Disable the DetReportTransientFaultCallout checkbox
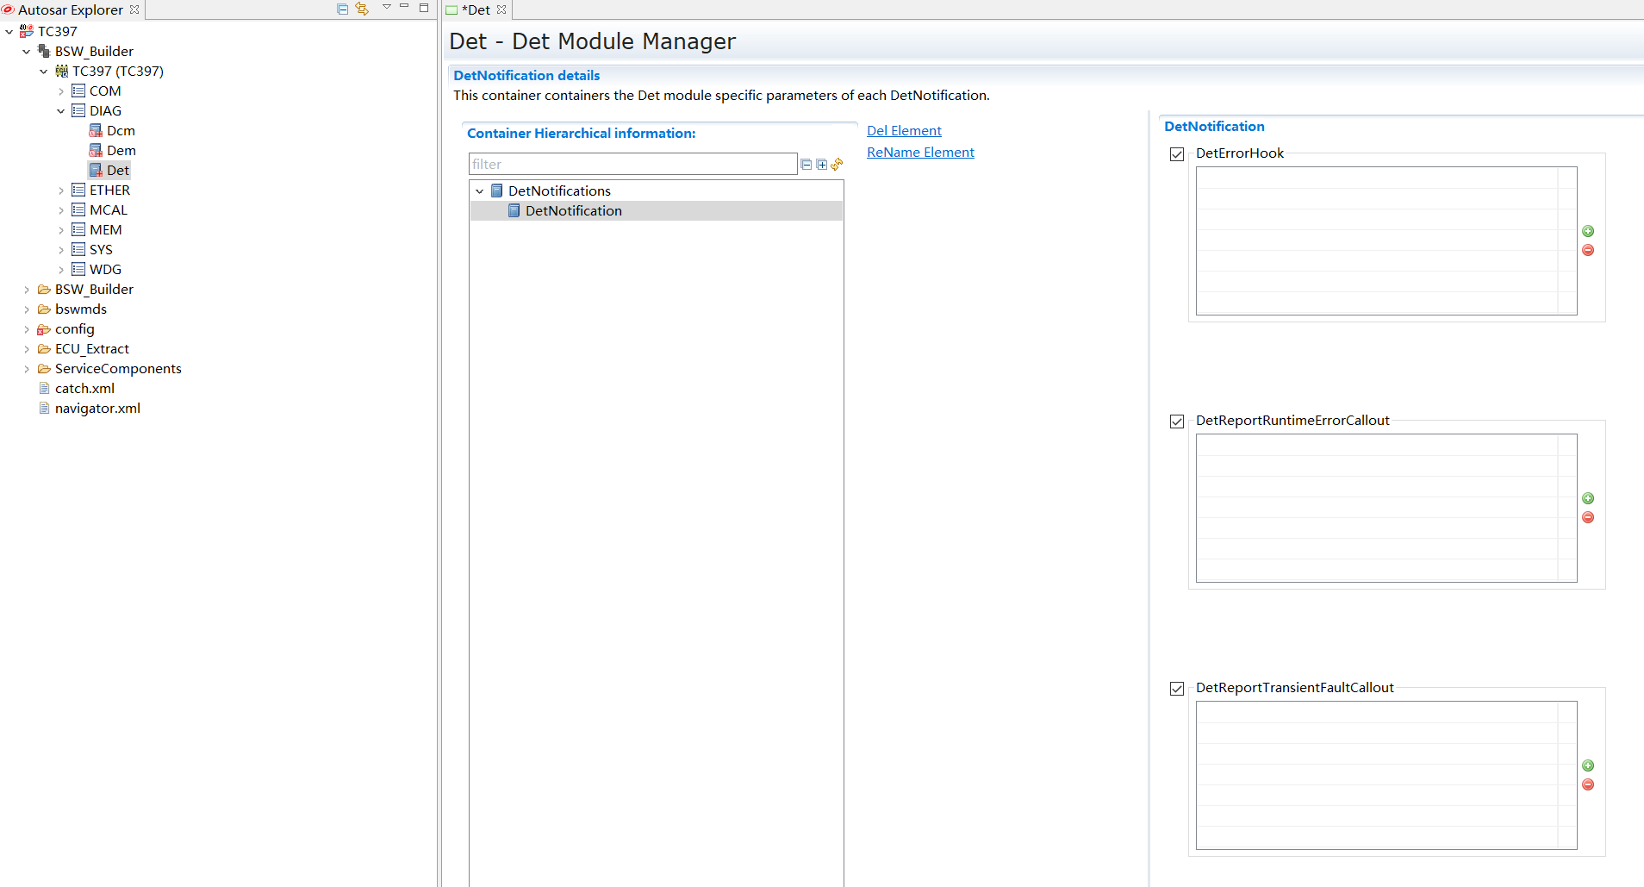The width and height of the screenshot is (1644, 887). [x=1177, y=689]
